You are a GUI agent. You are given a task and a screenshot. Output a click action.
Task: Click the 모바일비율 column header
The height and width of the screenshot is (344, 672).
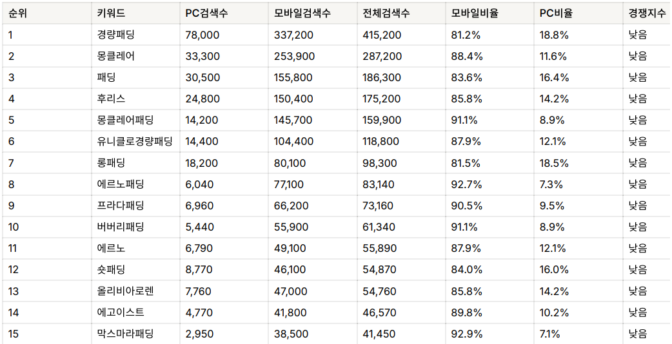[490, 14]
